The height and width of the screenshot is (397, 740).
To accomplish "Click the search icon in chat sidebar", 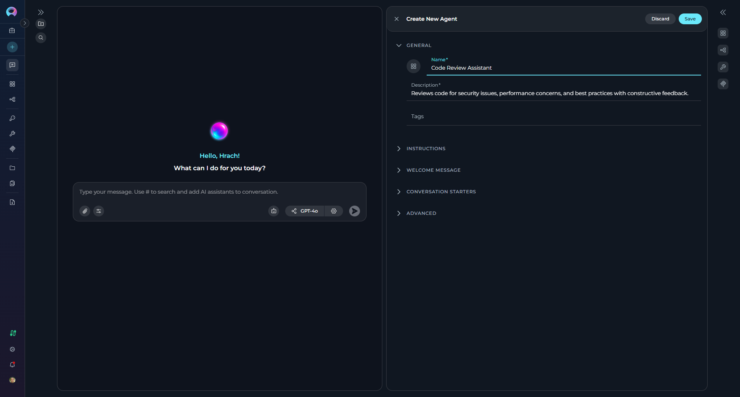I will (x=41, y=38).
